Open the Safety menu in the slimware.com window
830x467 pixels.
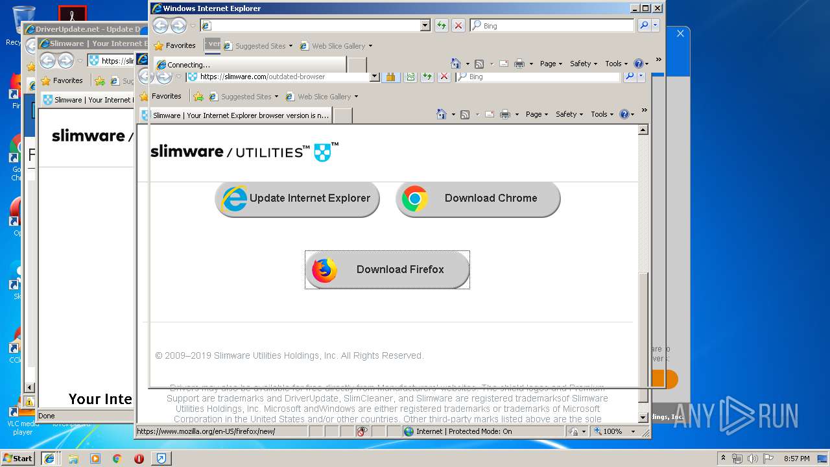coord(569,114)
